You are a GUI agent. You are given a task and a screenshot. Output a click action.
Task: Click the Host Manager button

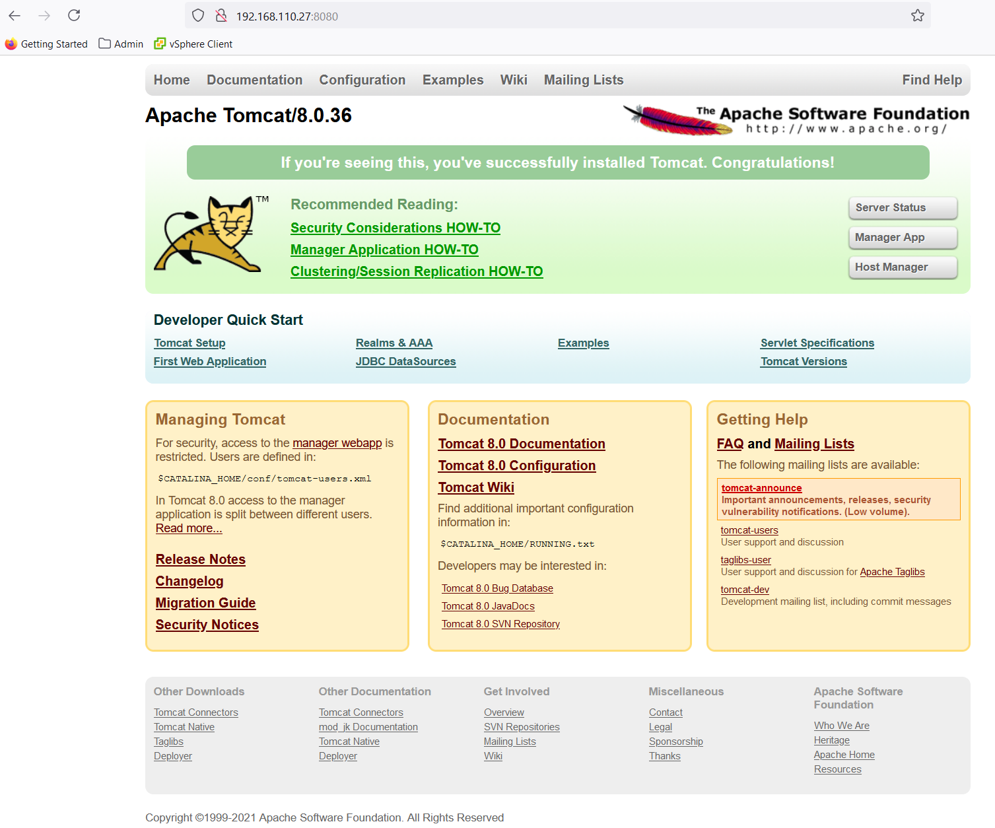click(x=903, y=267)
